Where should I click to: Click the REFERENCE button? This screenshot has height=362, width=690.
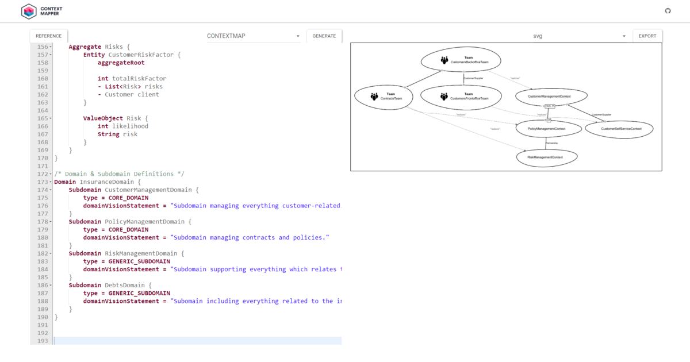(48, 36)
